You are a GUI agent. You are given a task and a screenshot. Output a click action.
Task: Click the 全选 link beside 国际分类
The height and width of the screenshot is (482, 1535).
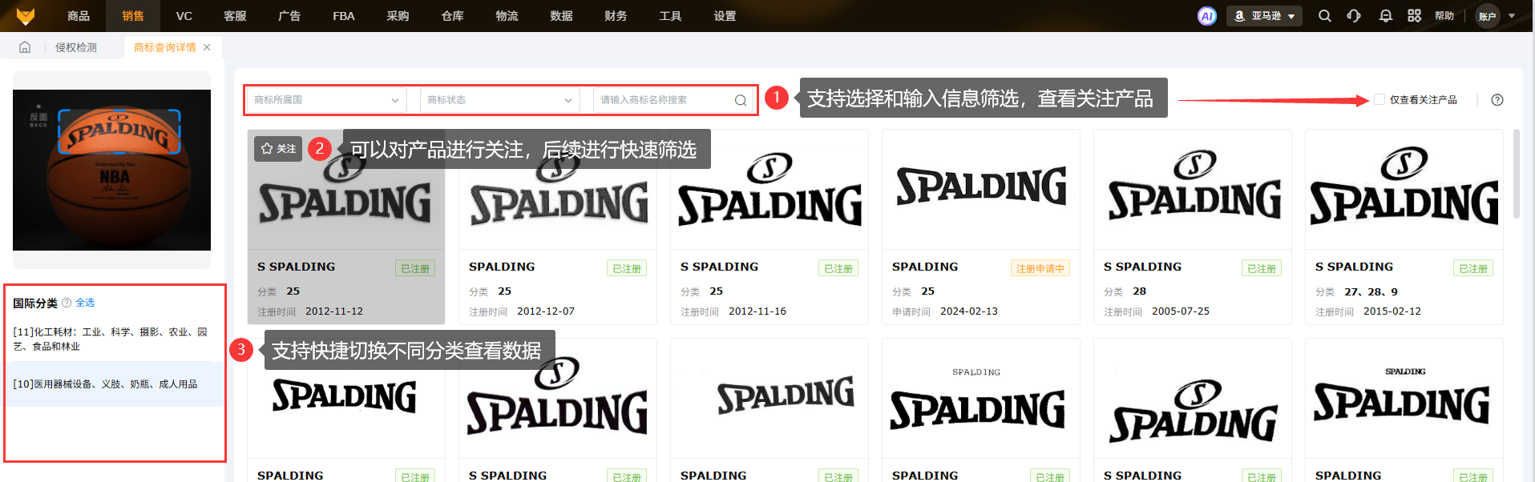(x=85, y=303)
